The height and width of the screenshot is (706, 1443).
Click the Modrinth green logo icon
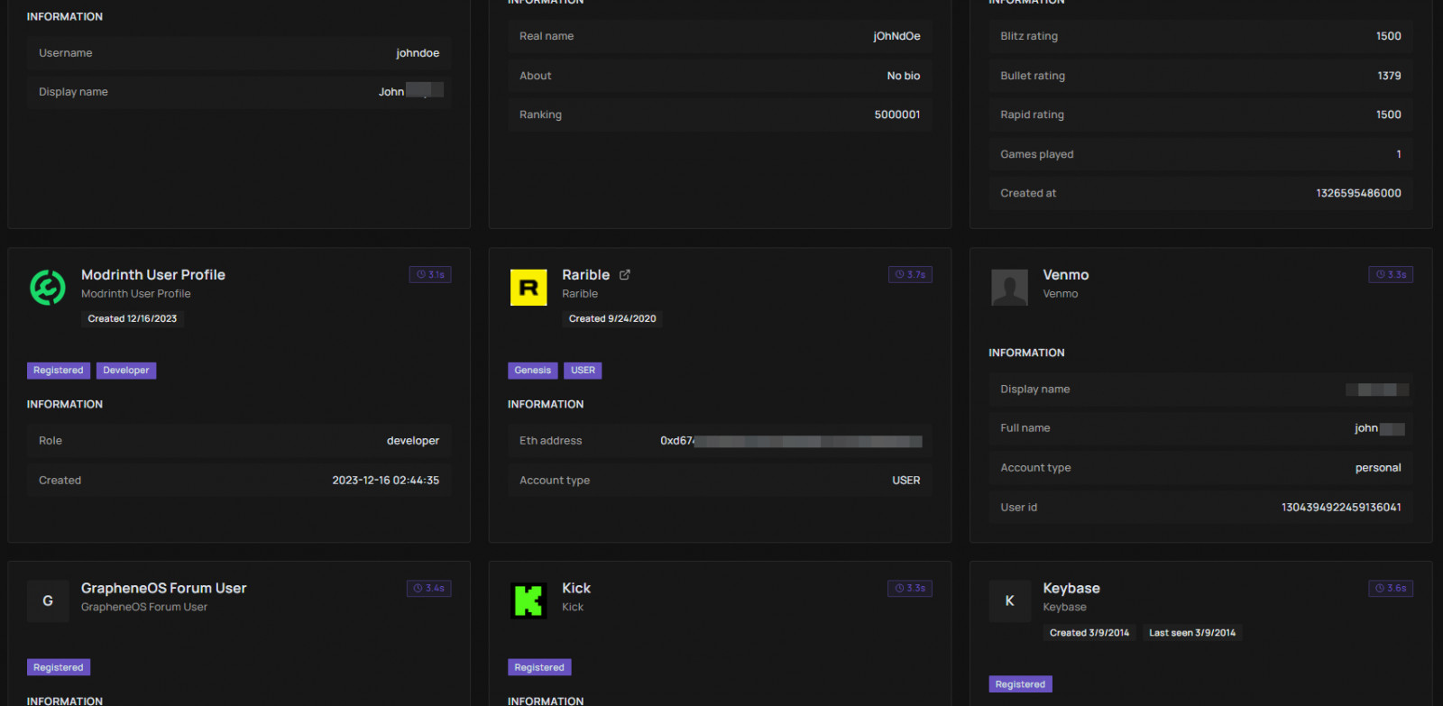click(x=48, y=288)
